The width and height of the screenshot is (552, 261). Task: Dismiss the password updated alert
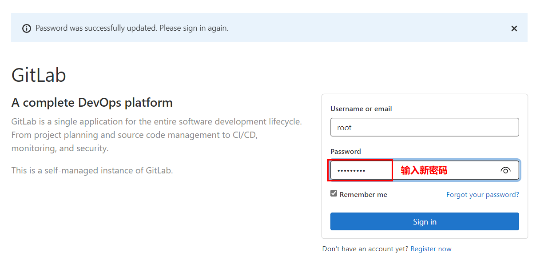(x=514, y=28)
